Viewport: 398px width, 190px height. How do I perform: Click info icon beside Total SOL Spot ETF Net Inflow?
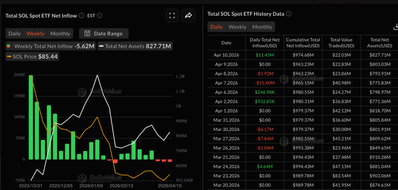click(81, 16)
